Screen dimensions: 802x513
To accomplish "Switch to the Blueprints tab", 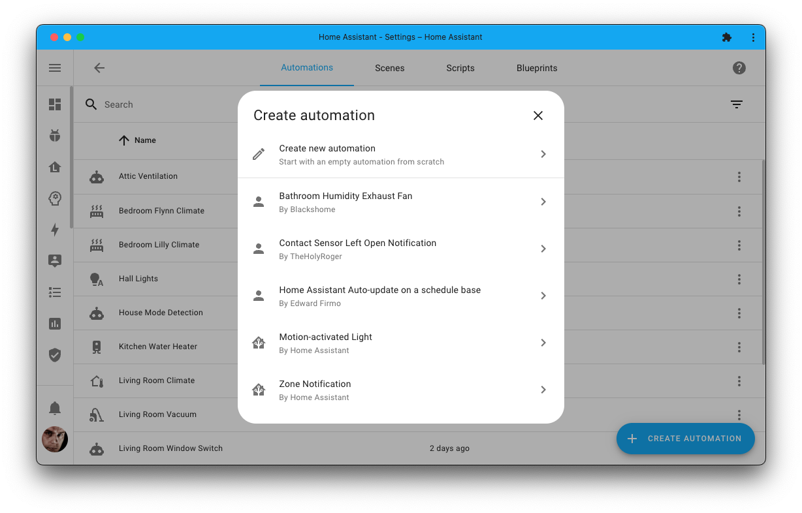I will point(536,68).
